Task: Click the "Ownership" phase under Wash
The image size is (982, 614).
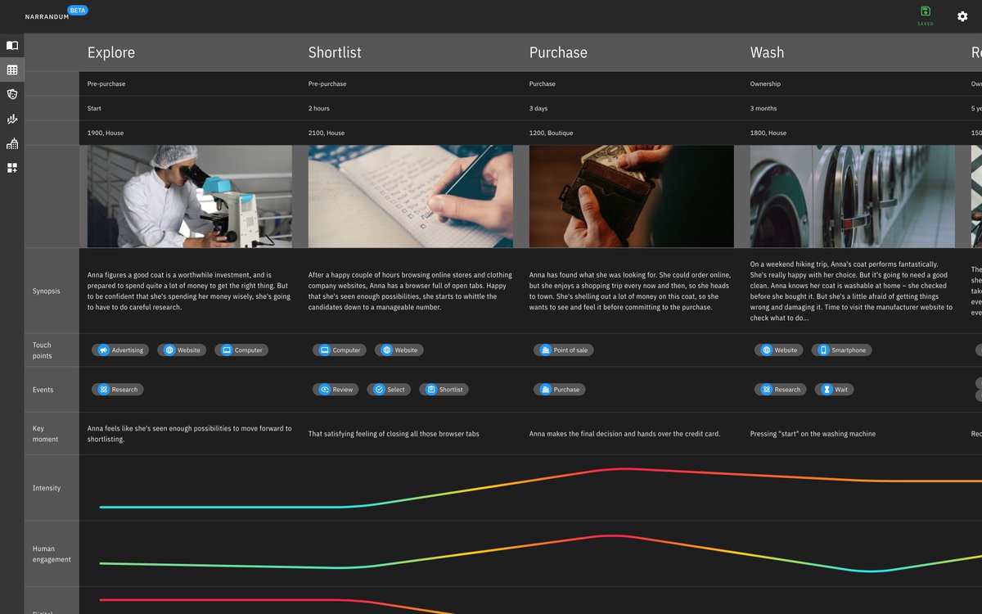Action: point(765,84)
